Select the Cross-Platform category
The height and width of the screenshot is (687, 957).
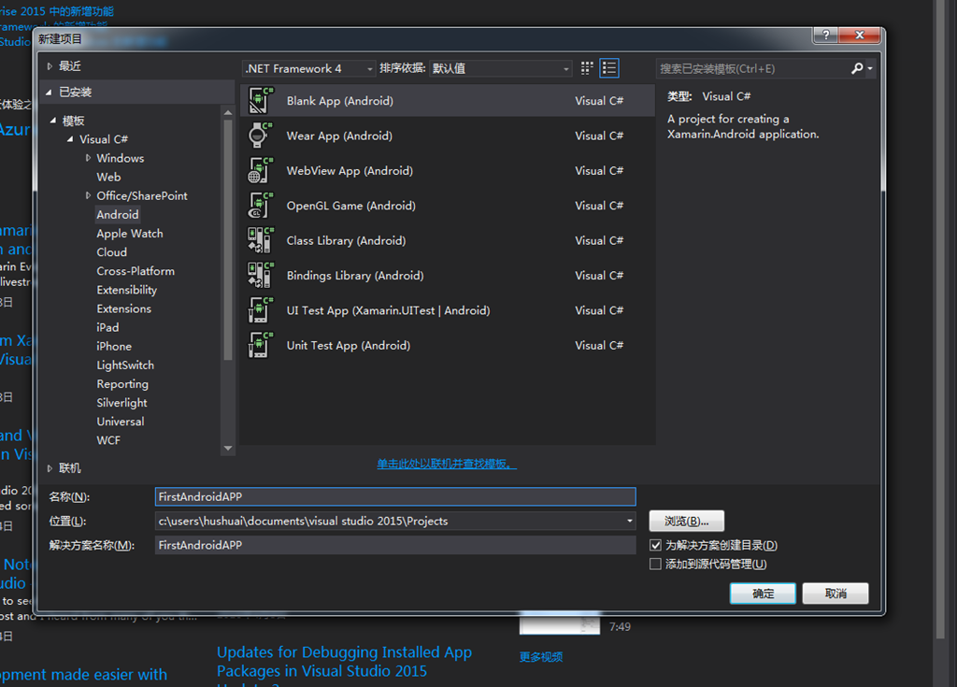pyautogui.click(x=136, y=271)
